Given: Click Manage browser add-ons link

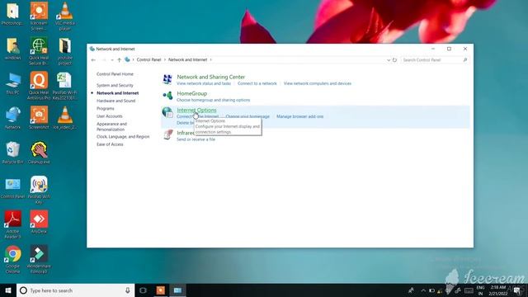Looking at the screenshot, I should tap(299, 116).
